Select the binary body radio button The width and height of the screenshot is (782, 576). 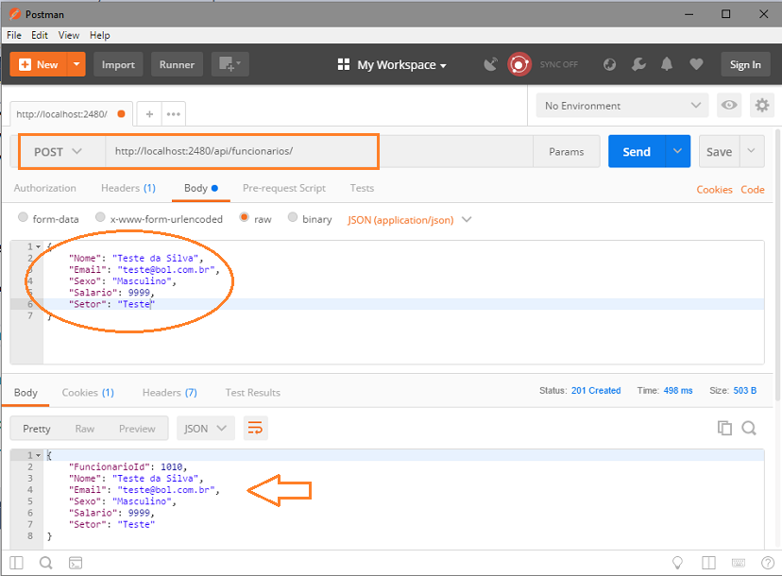click(x=293, y=217)
